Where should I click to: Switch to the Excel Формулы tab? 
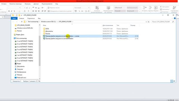click(x=27, y=4)
